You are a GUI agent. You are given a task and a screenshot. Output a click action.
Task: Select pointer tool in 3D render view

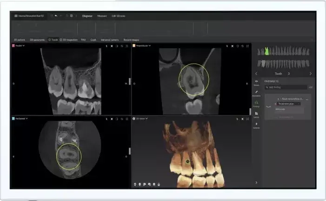237,119
